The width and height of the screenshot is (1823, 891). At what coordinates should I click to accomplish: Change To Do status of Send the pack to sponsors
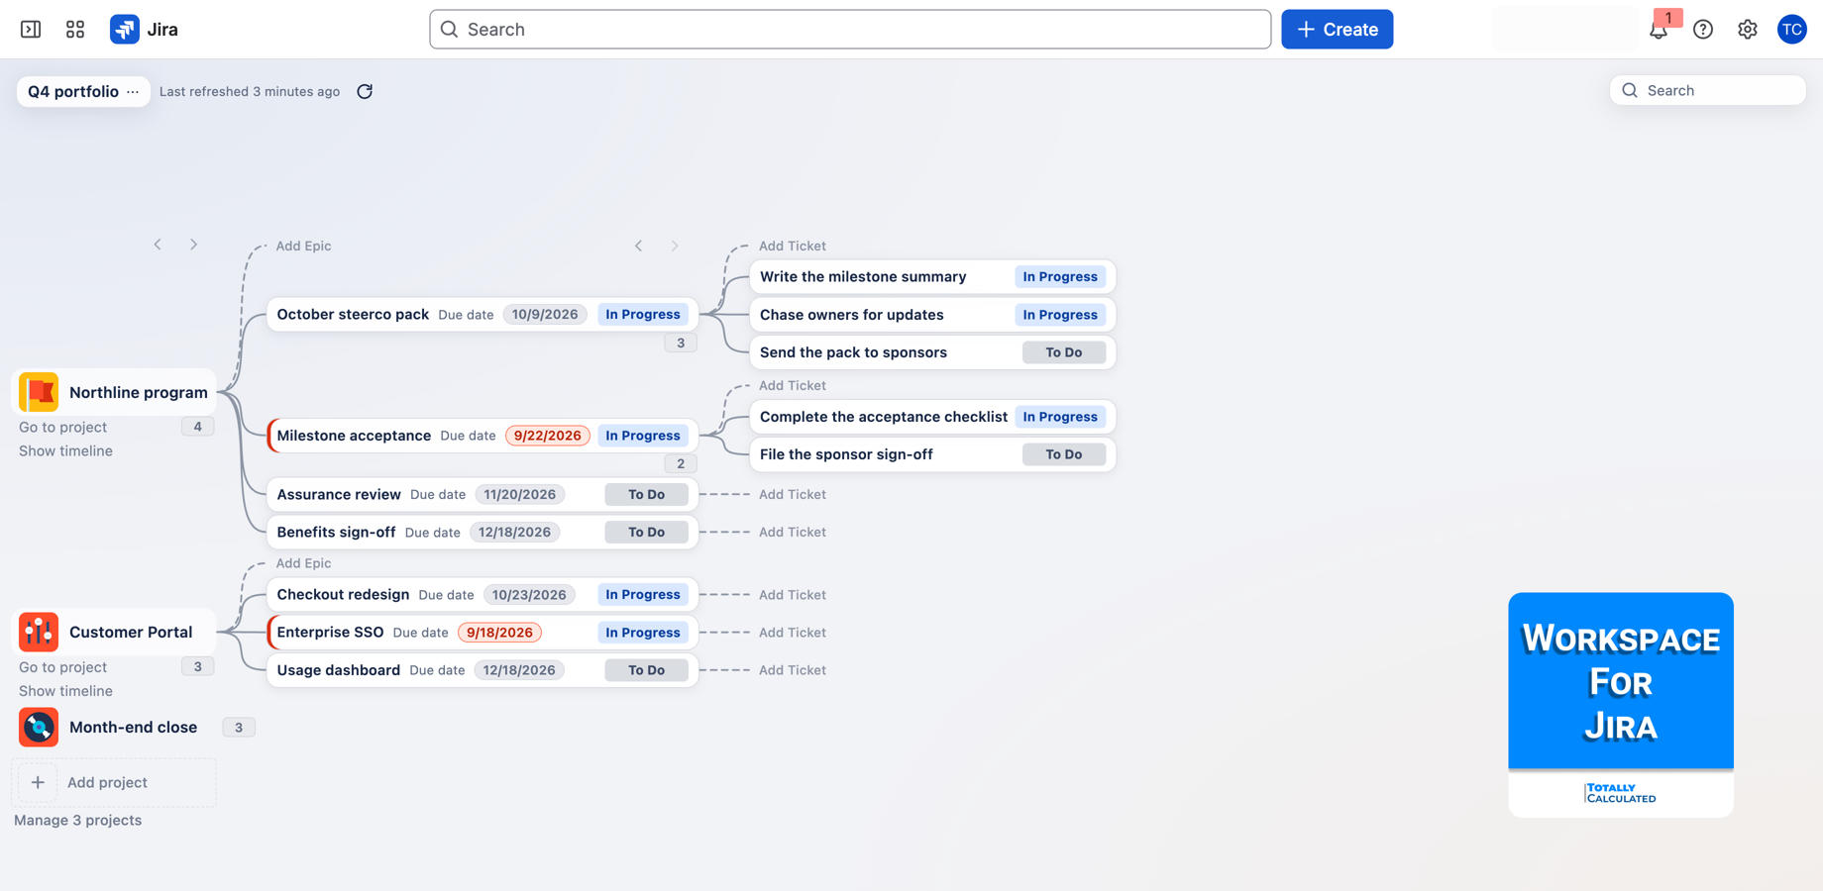(x=1064, y=352)
